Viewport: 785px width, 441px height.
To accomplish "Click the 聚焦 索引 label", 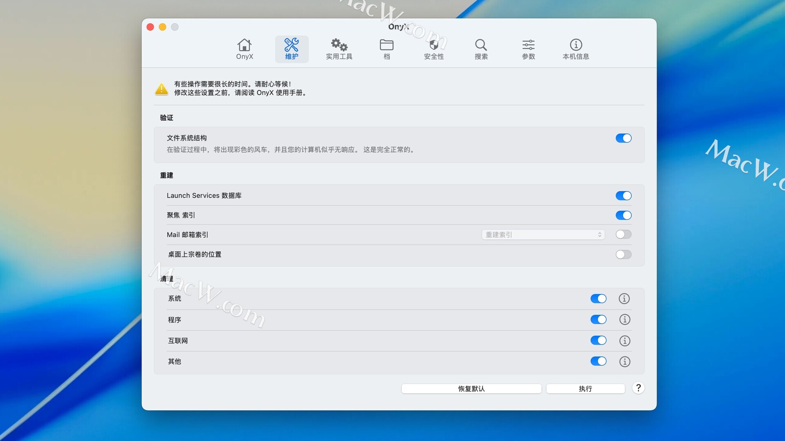I will coord(181,215).
